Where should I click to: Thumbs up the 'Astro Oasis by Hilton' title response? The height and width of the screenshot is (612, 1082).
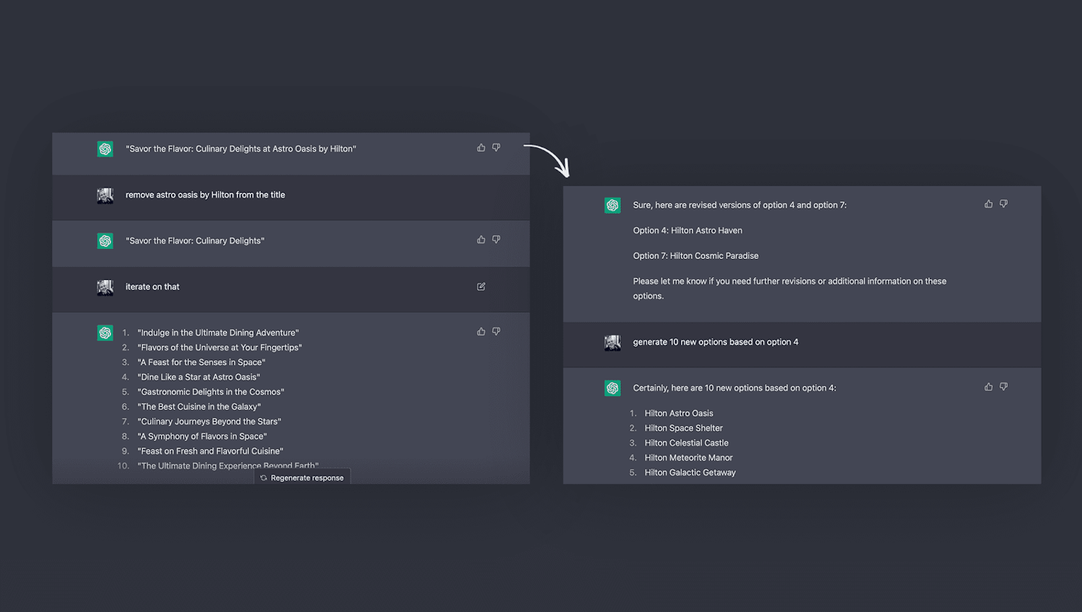(x=481, y=148)
